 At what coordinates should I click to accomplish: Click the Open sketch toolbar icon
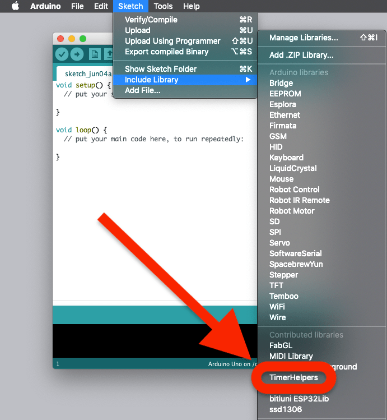click(109, 54)
